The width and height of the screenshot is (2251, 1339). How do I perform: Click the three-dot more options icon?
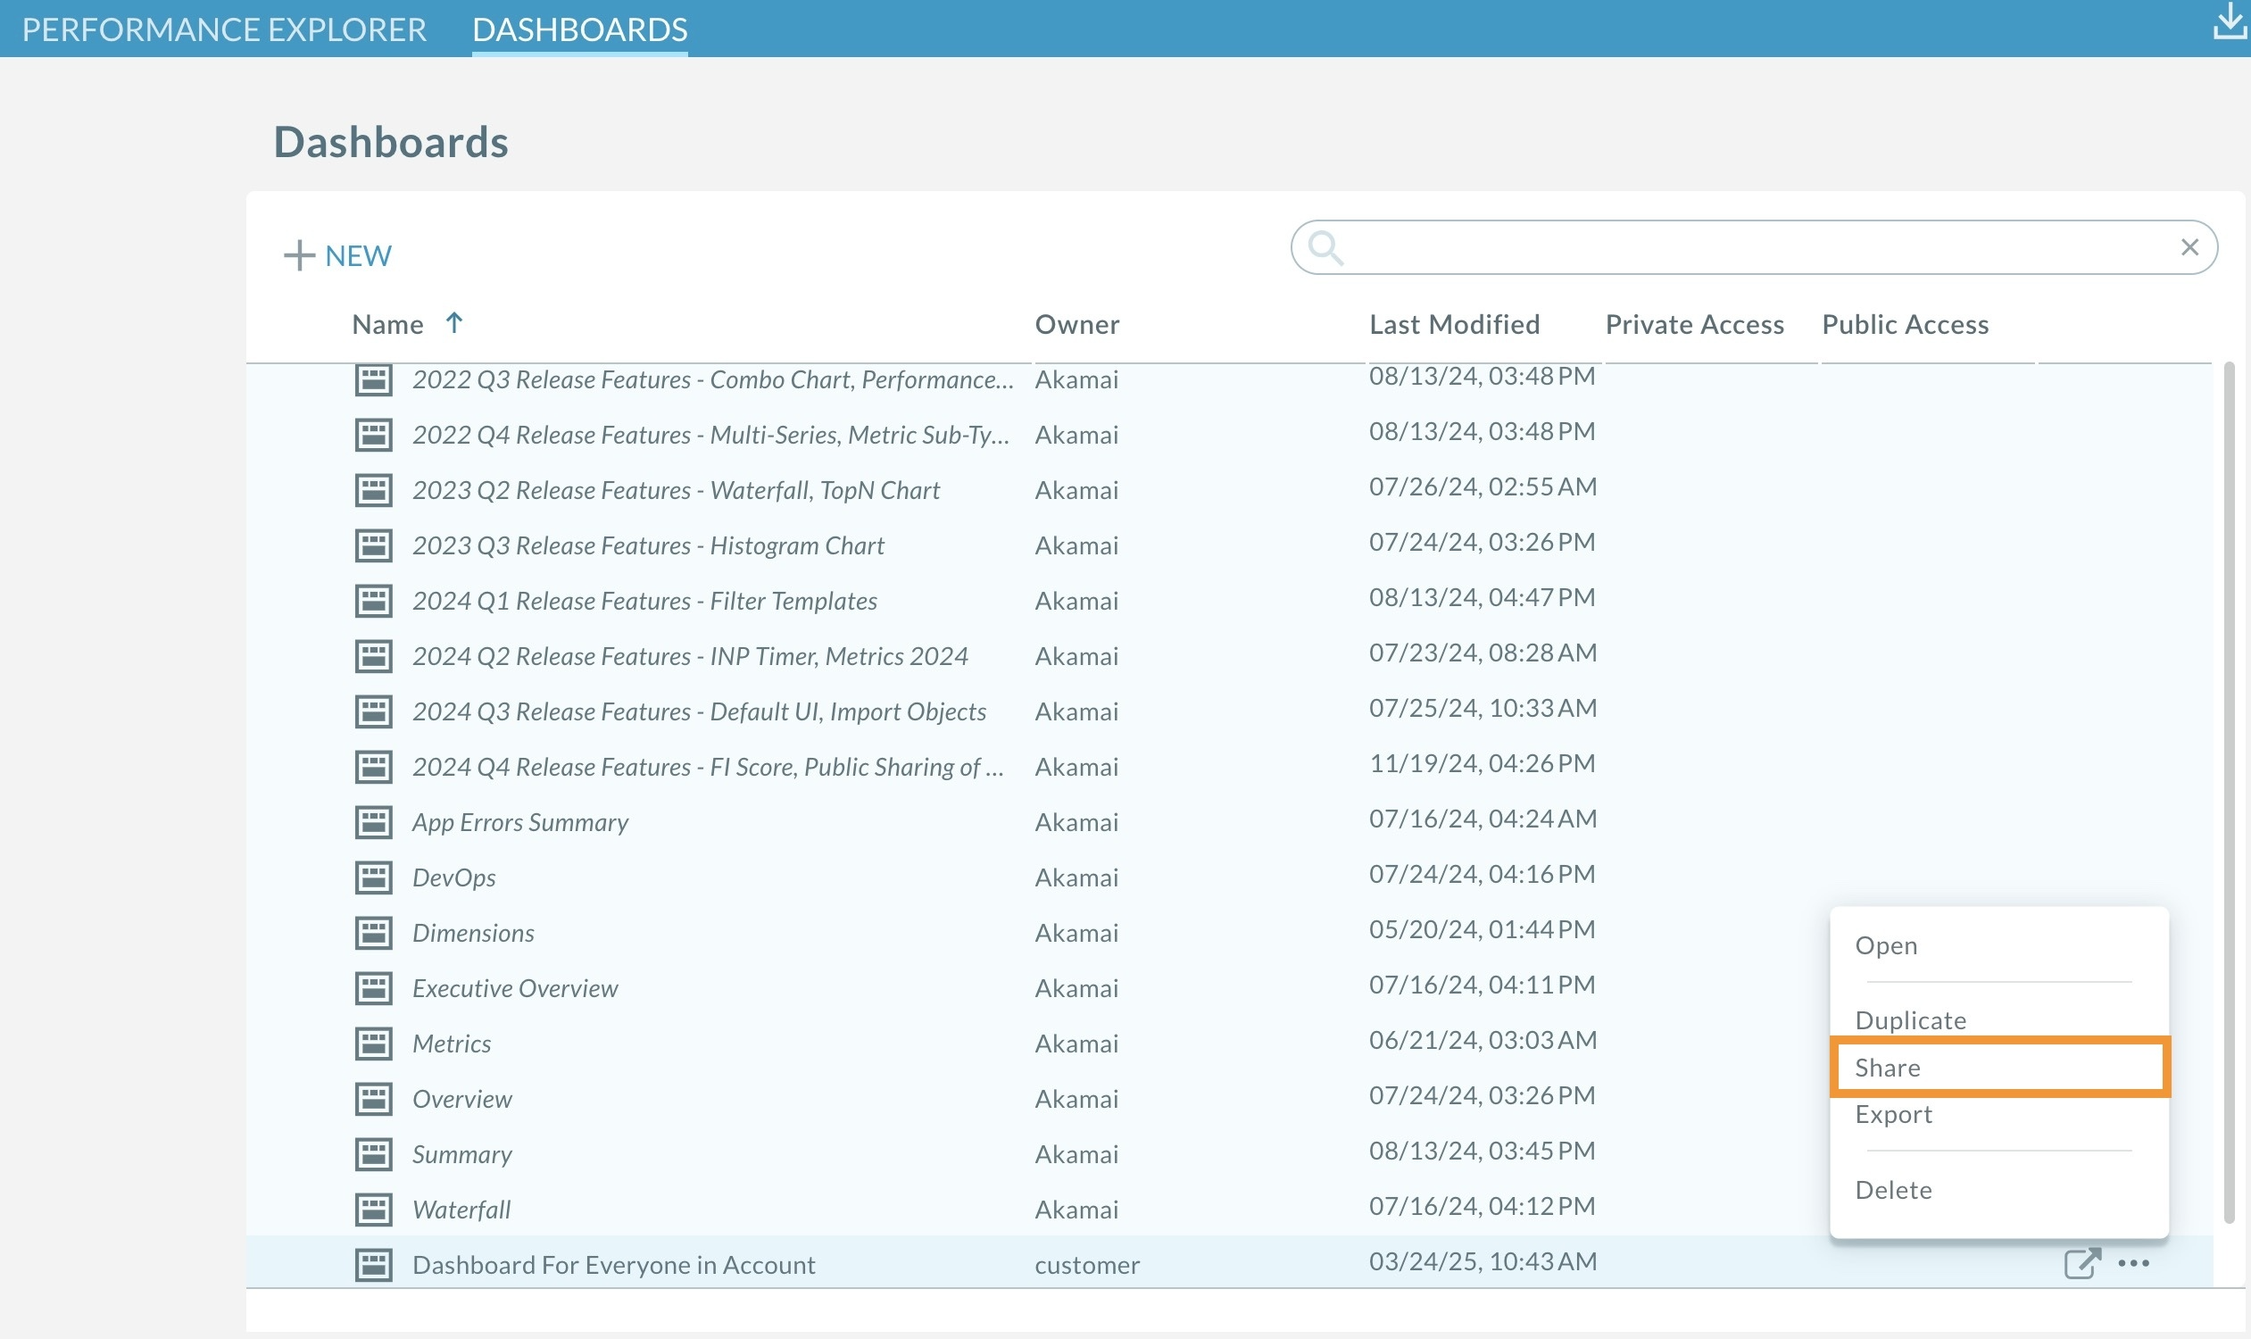[x=2133, y=1263]
